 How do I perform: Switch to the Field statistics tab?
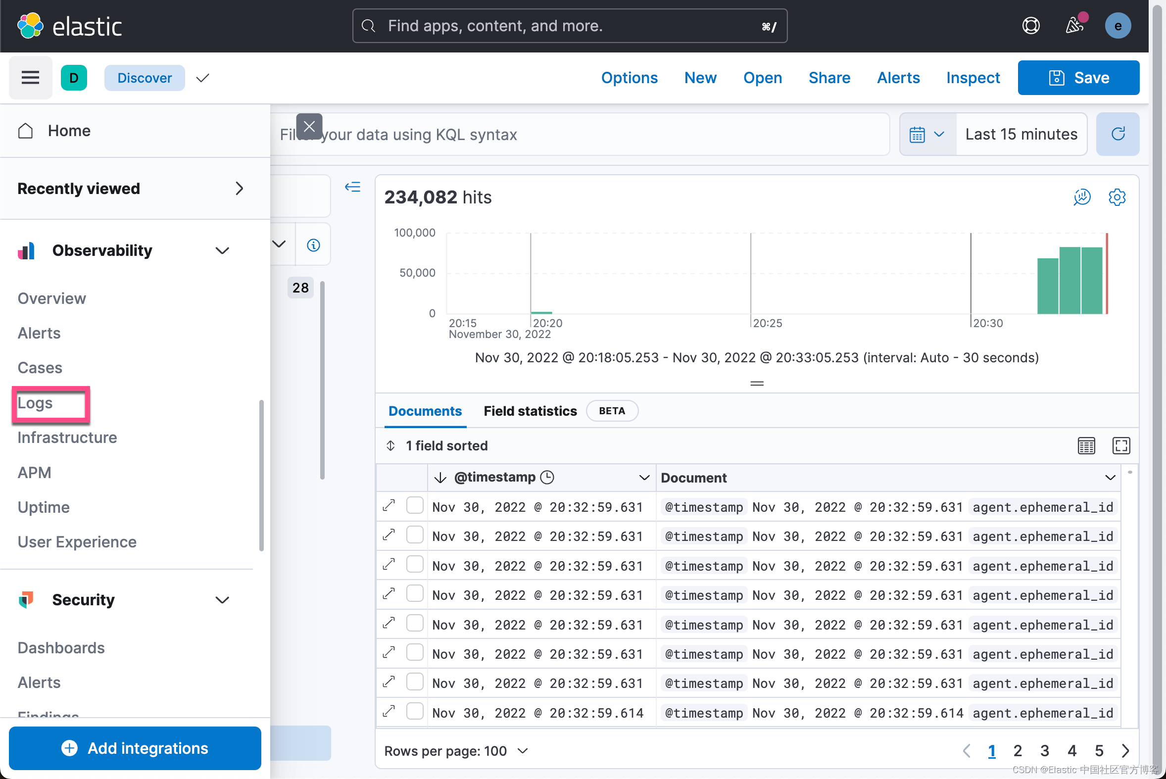coord(530,411)
